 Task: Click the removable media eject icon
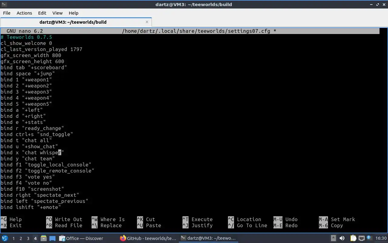[333, 238]
